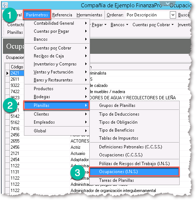196x200 pixels.
Task: Select the cell with code 5162
Action: 17,123
